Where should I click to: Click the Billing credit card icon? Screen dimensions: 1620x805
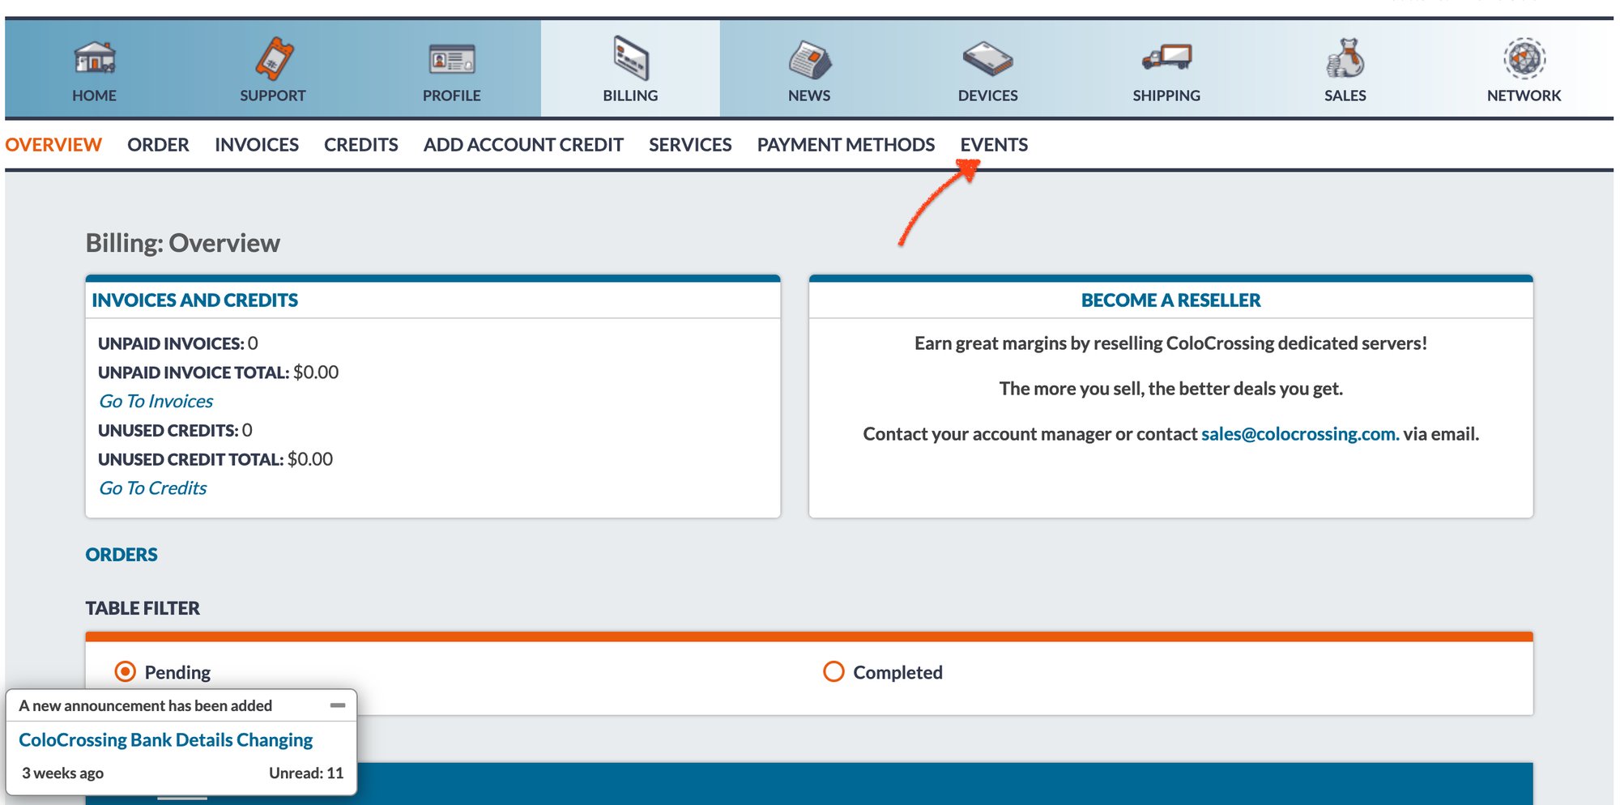pos(630,58)
